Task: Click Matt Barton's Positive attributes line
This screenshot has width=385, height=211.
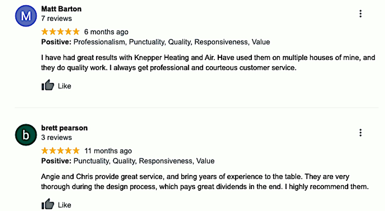Action: click(x=156, y=42)
